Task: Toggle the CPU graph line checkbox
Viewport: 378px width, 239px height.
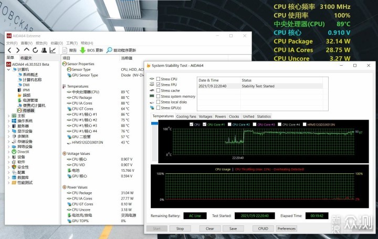Action: [x=192, y=124]
